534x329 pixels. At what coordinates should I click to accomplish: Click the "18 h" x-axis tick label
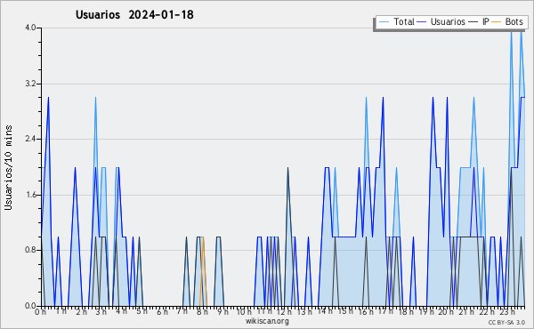406,312
